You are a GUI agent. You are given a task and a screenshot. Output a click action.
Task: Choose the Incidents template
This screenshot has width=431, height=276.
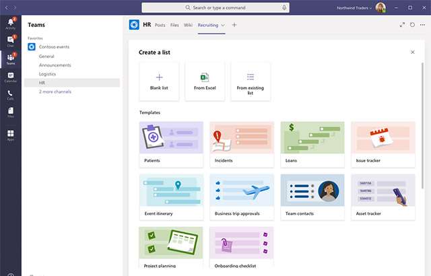pyautogui.click(x=242, y=145)
